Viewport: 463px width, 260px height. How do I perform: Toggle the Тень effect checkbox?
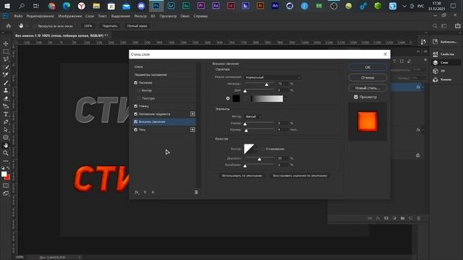pyautogui.click(x=136, y=130)
